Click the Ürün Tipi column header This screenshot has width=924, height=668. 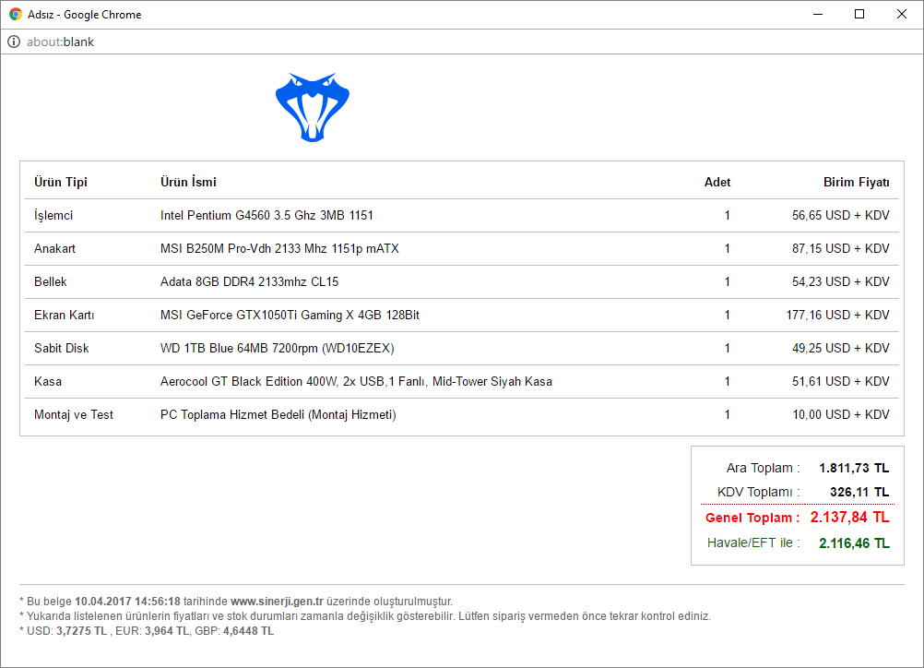click(x=61, y=182)
